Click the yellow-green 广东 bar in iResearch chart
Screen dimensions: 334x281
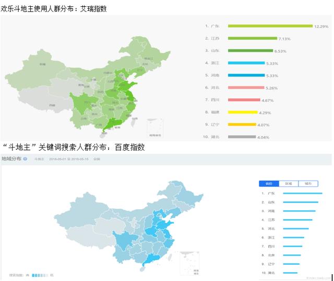[270, 26]
